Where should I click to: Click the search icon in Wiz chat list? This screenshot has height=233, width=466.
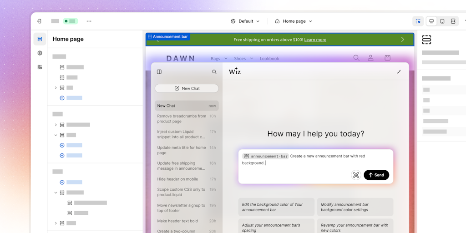(x=214, y=72)
